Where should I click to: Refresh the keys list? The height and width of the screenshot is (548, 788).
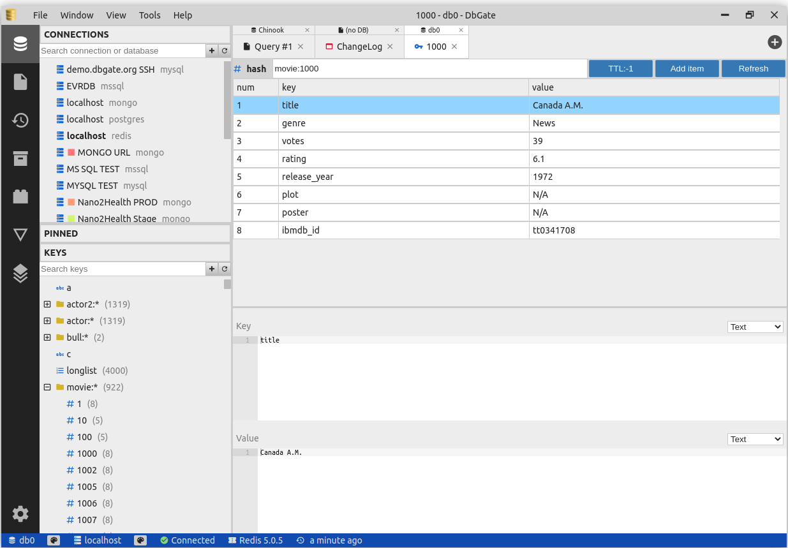coord(225,269)
